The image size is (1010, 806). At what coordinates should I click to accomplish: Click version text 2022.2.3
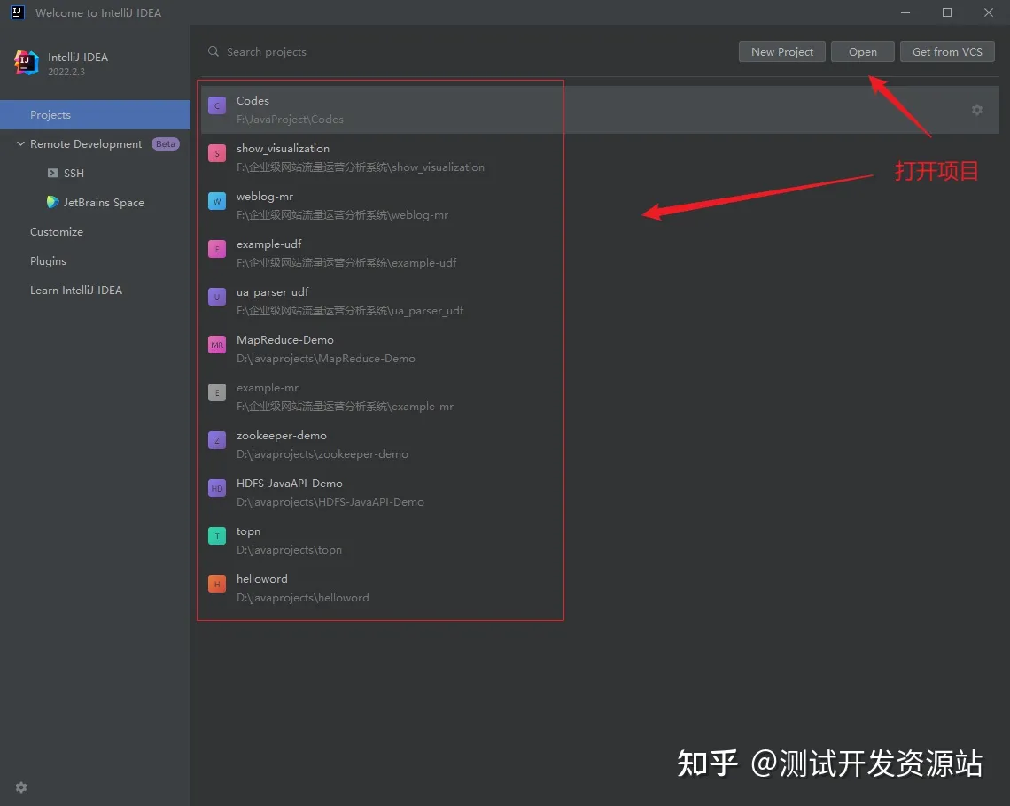point(66,72)
